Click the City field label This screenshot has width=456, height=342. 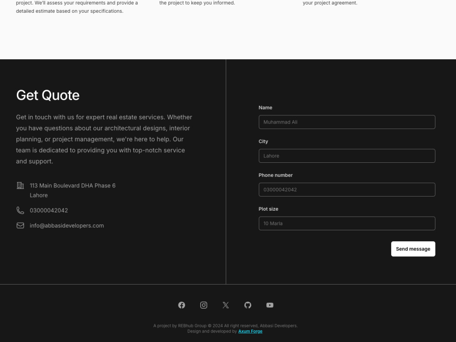pyautogui.click(x=263, y=141)
